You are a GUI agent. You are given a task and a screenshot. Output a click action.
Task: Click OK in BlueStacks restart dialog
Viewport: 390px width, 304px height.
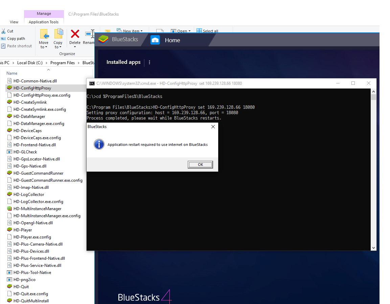(200, 164)
